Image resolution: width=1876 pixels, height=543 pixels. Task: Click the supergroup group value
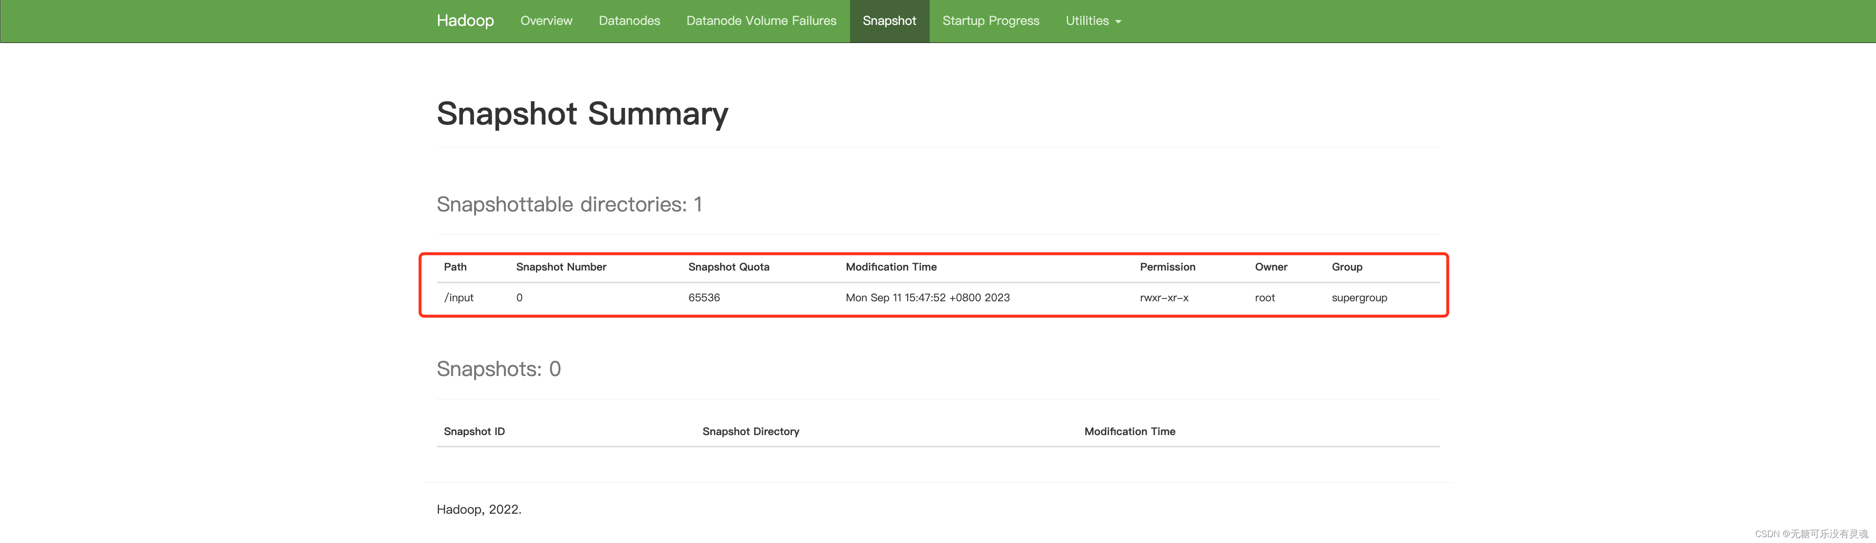coord(1359,298)
